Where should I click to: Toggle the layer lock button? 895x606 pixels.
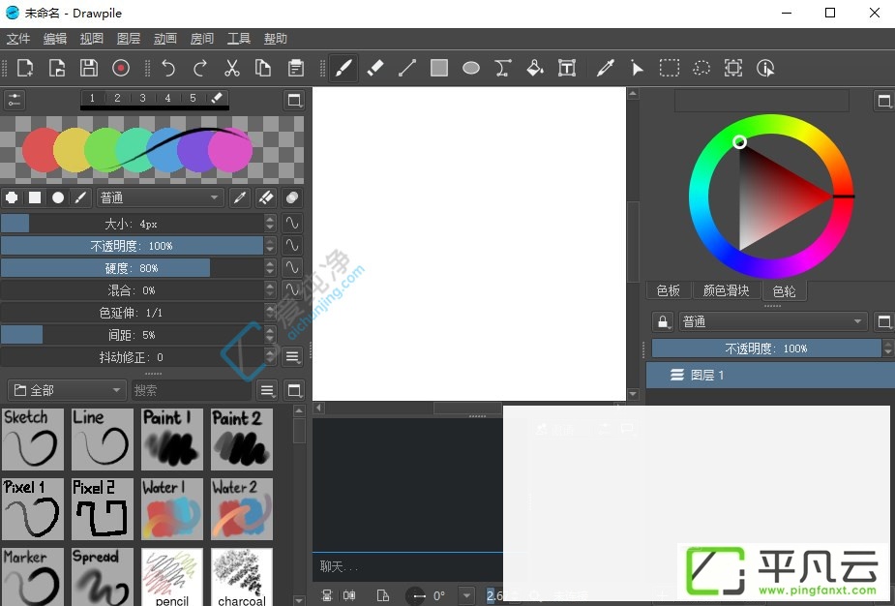tap(663, 321)
